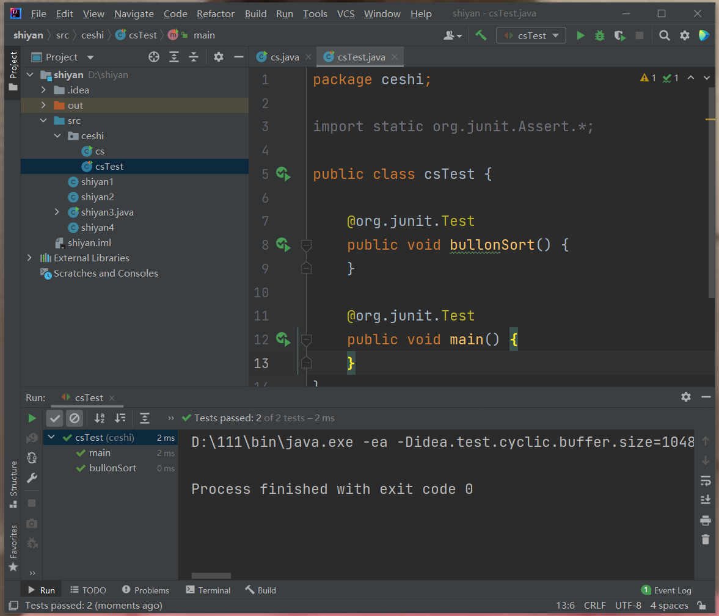
Task: Toggle soft-wrap in the console output
Action: [706, 480]
